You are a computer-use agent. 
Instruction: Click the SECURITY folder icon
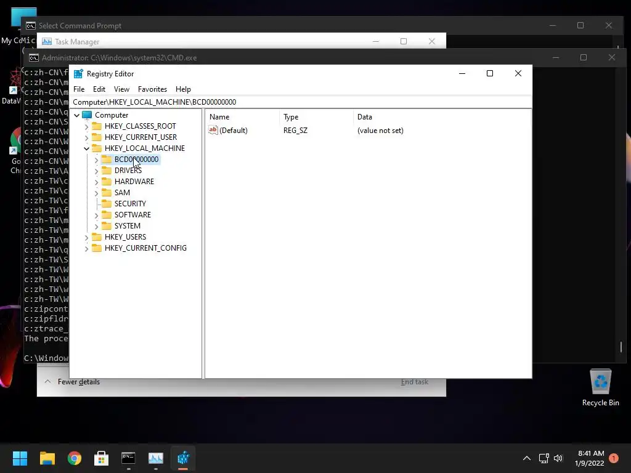tap(106, 203)
